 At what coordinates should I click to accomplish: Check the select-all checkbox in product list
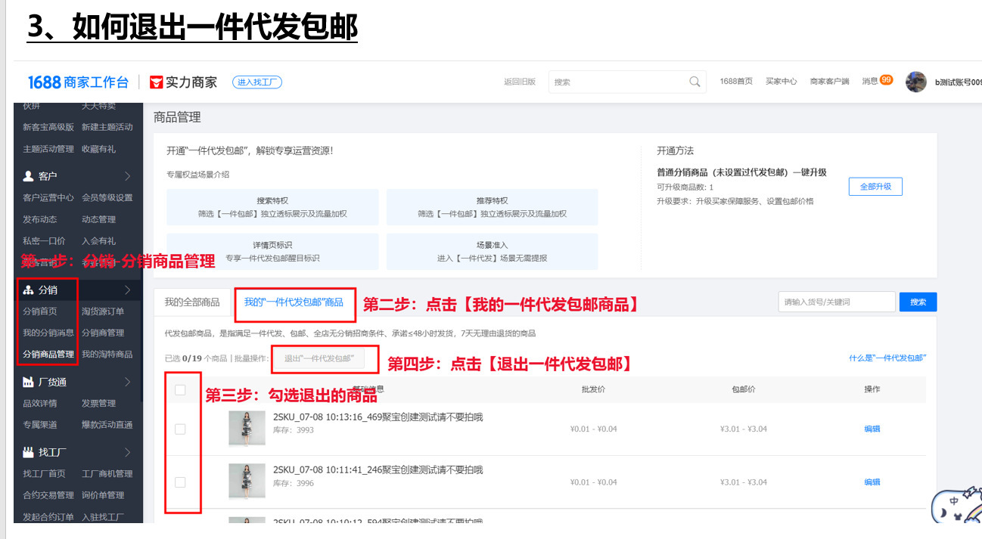182,389
